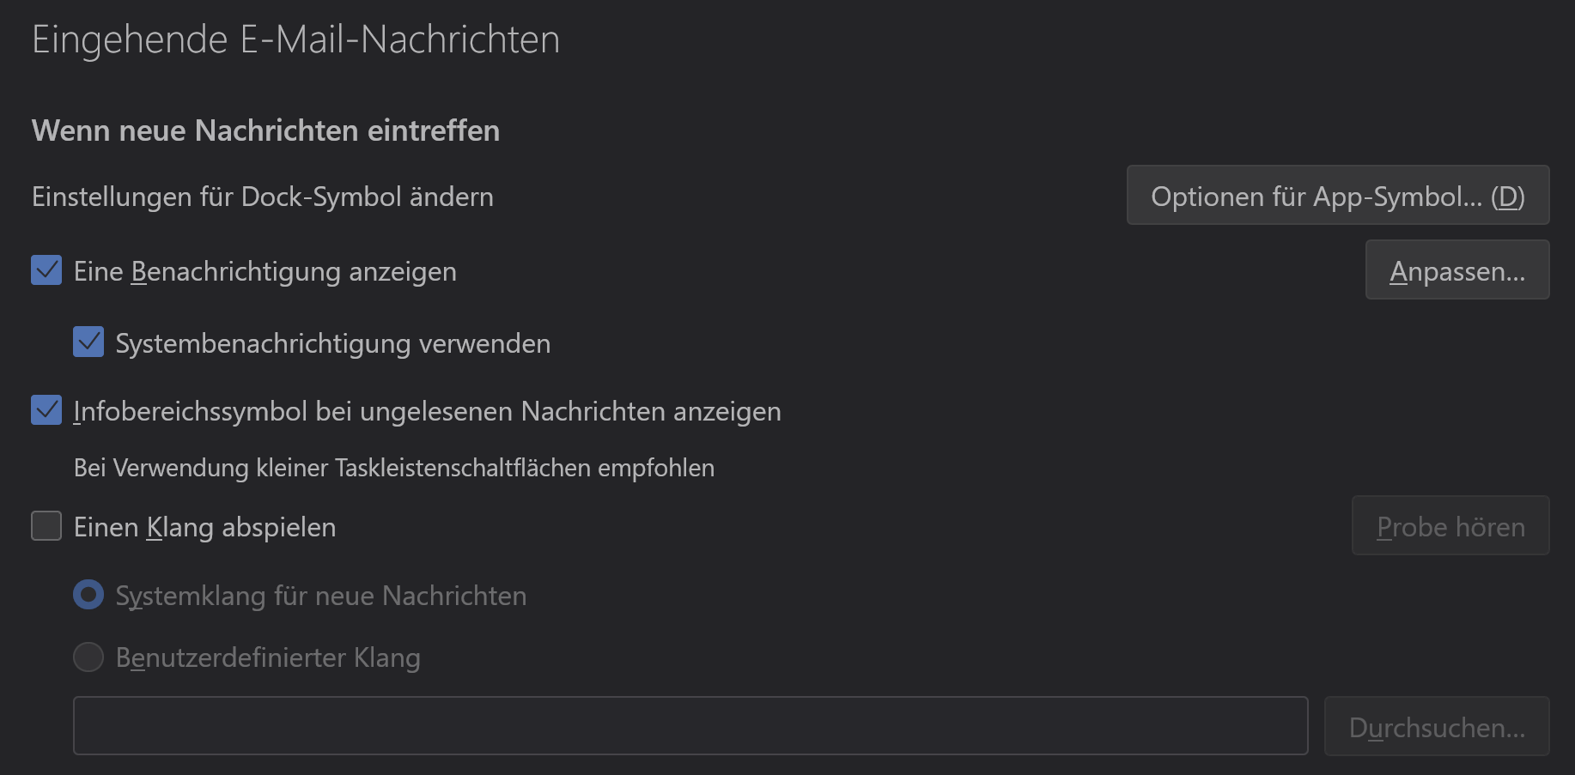Click the Anpassen… button
This screenshot has height=775, width=1575.
[x=1456, y=270]
